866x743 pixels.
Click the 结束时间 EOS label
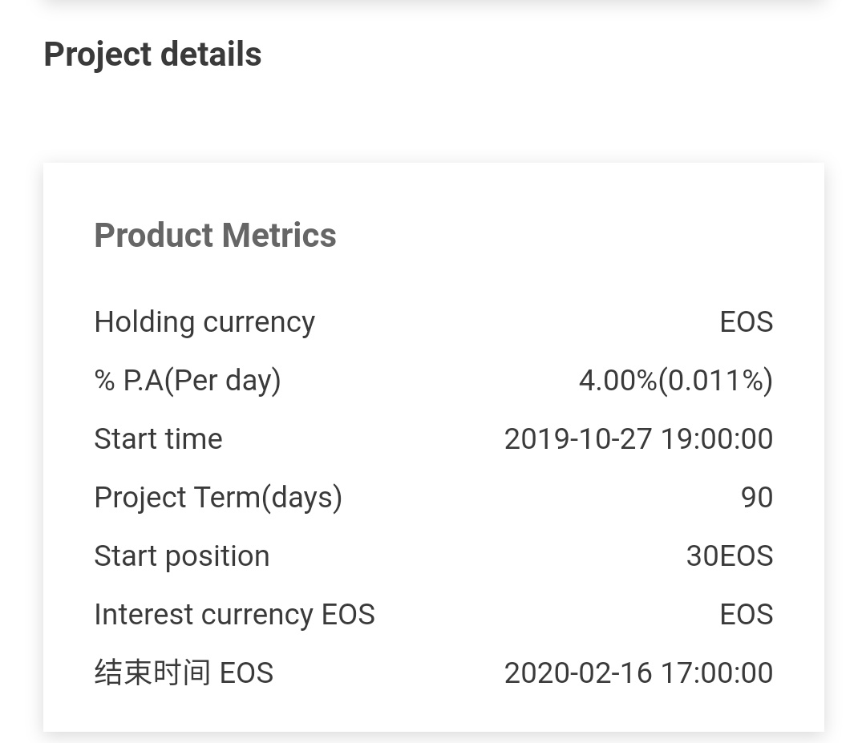[x=184, y=672]
